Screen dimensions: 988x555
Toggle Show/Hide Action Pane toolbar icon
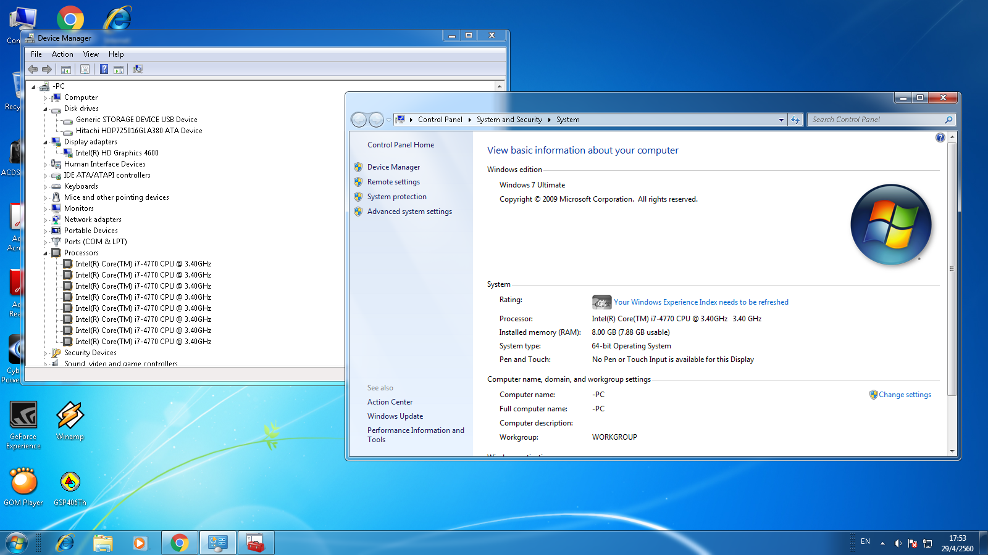[119, 69]
